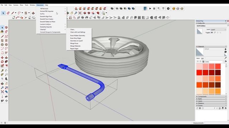229x128 pixels.
Task: Click the home icon in materials browser
Action: [x=203, y=62]
